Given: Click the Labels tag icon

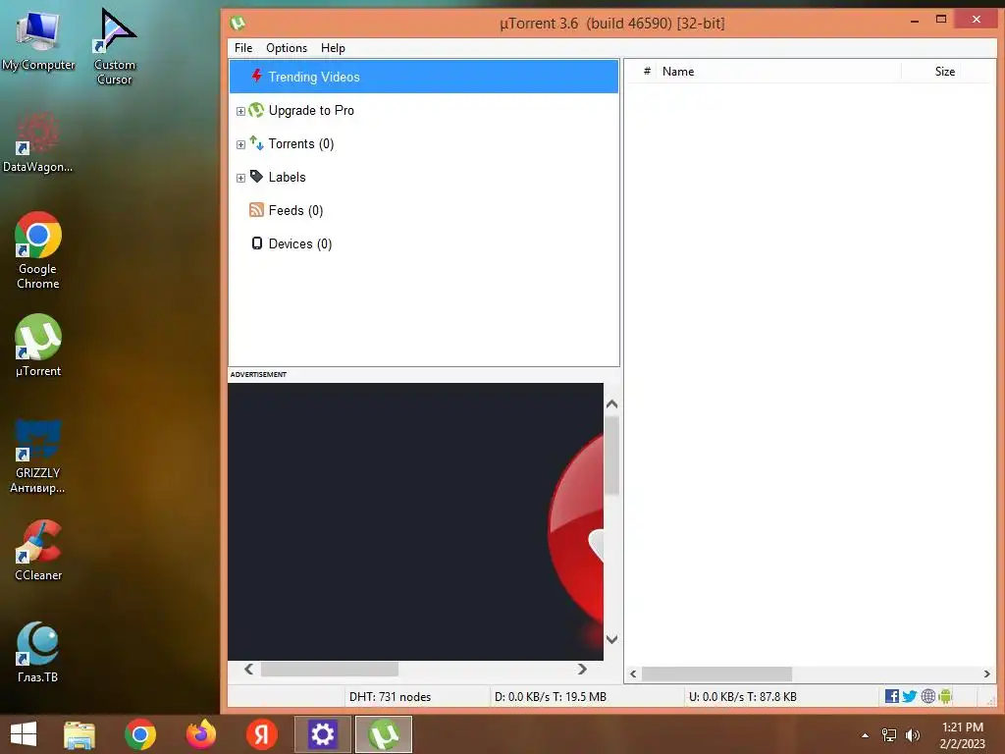Looking at the screenshot, I should (256, 177).
